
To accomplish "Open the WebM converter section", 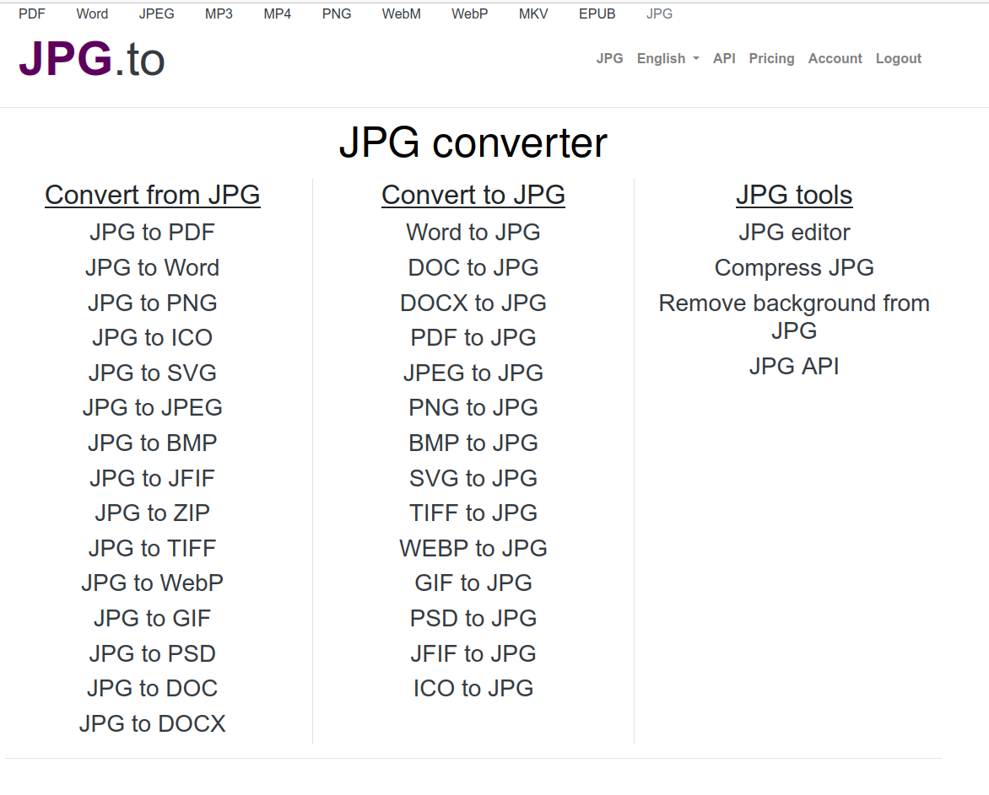I will (x=402, y=13).
